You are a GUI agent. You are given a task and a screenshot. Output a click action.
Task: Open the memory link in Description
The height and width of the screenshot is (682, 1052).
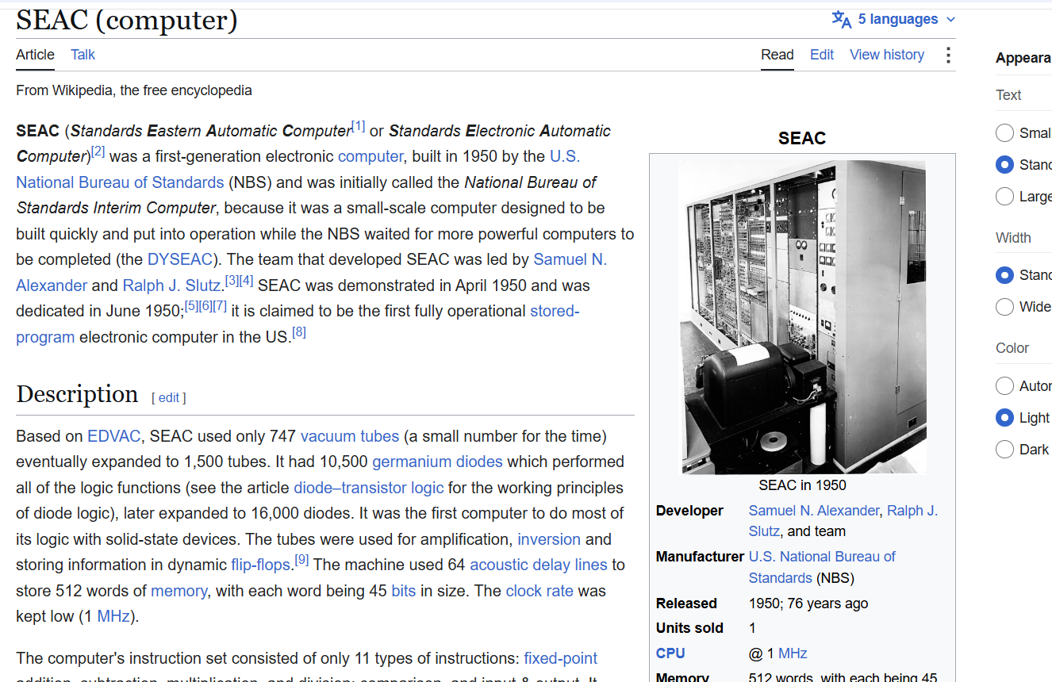click(x=179, y=591)
